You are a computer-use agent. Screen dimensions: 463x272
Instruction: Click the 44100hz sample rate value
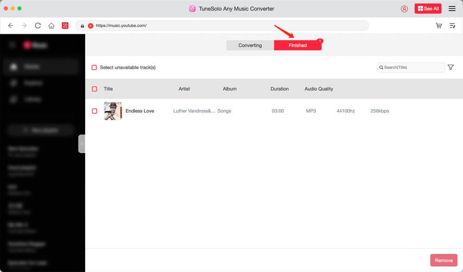(x=345, y=111)
